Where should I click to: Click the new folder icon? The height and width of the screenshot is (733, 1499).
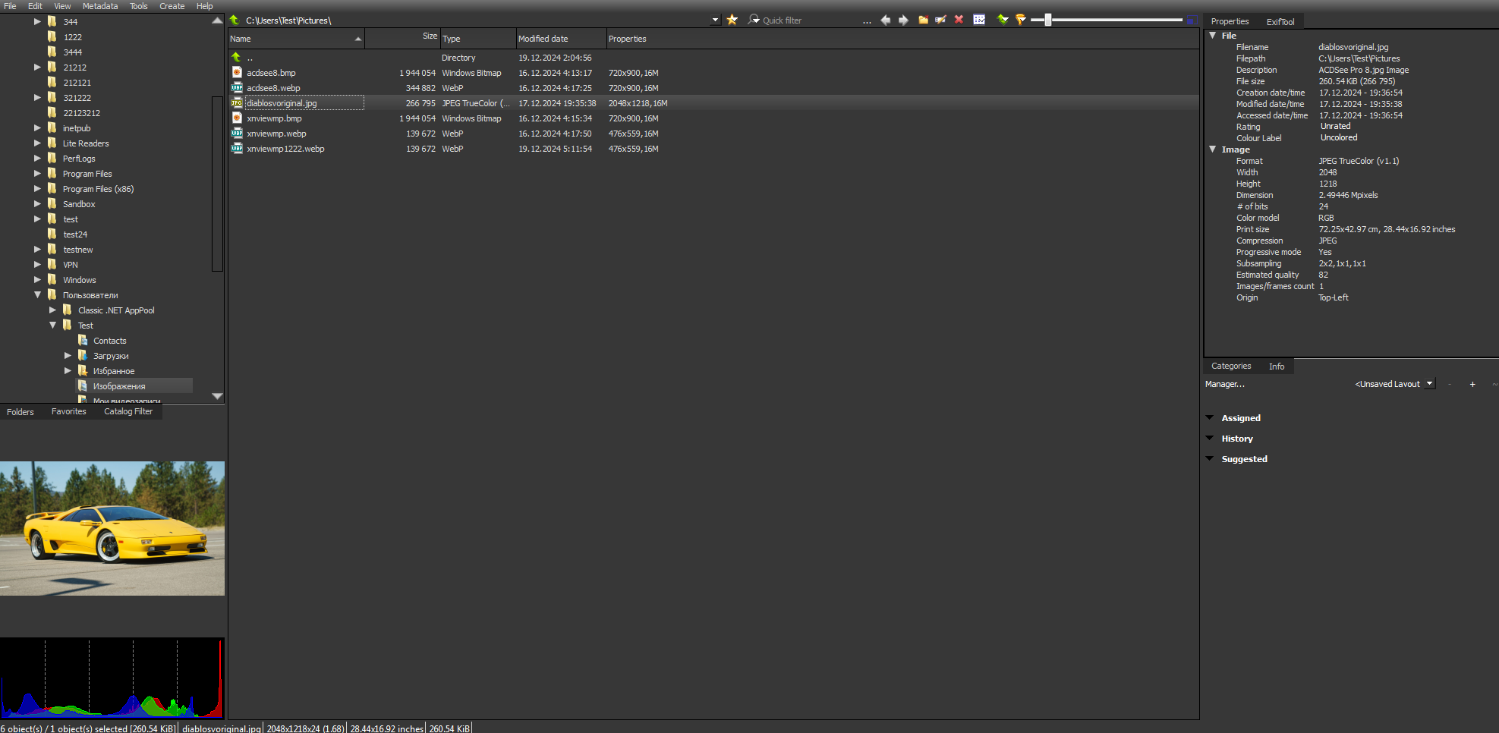pos(923,20)
